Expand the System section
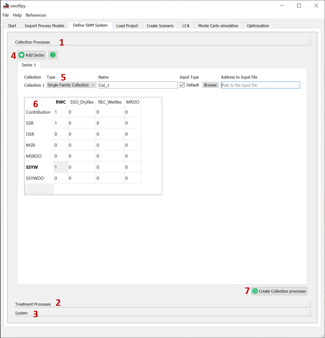The width and height of the screenshot is (325, 338). click(x=162, y=313)
